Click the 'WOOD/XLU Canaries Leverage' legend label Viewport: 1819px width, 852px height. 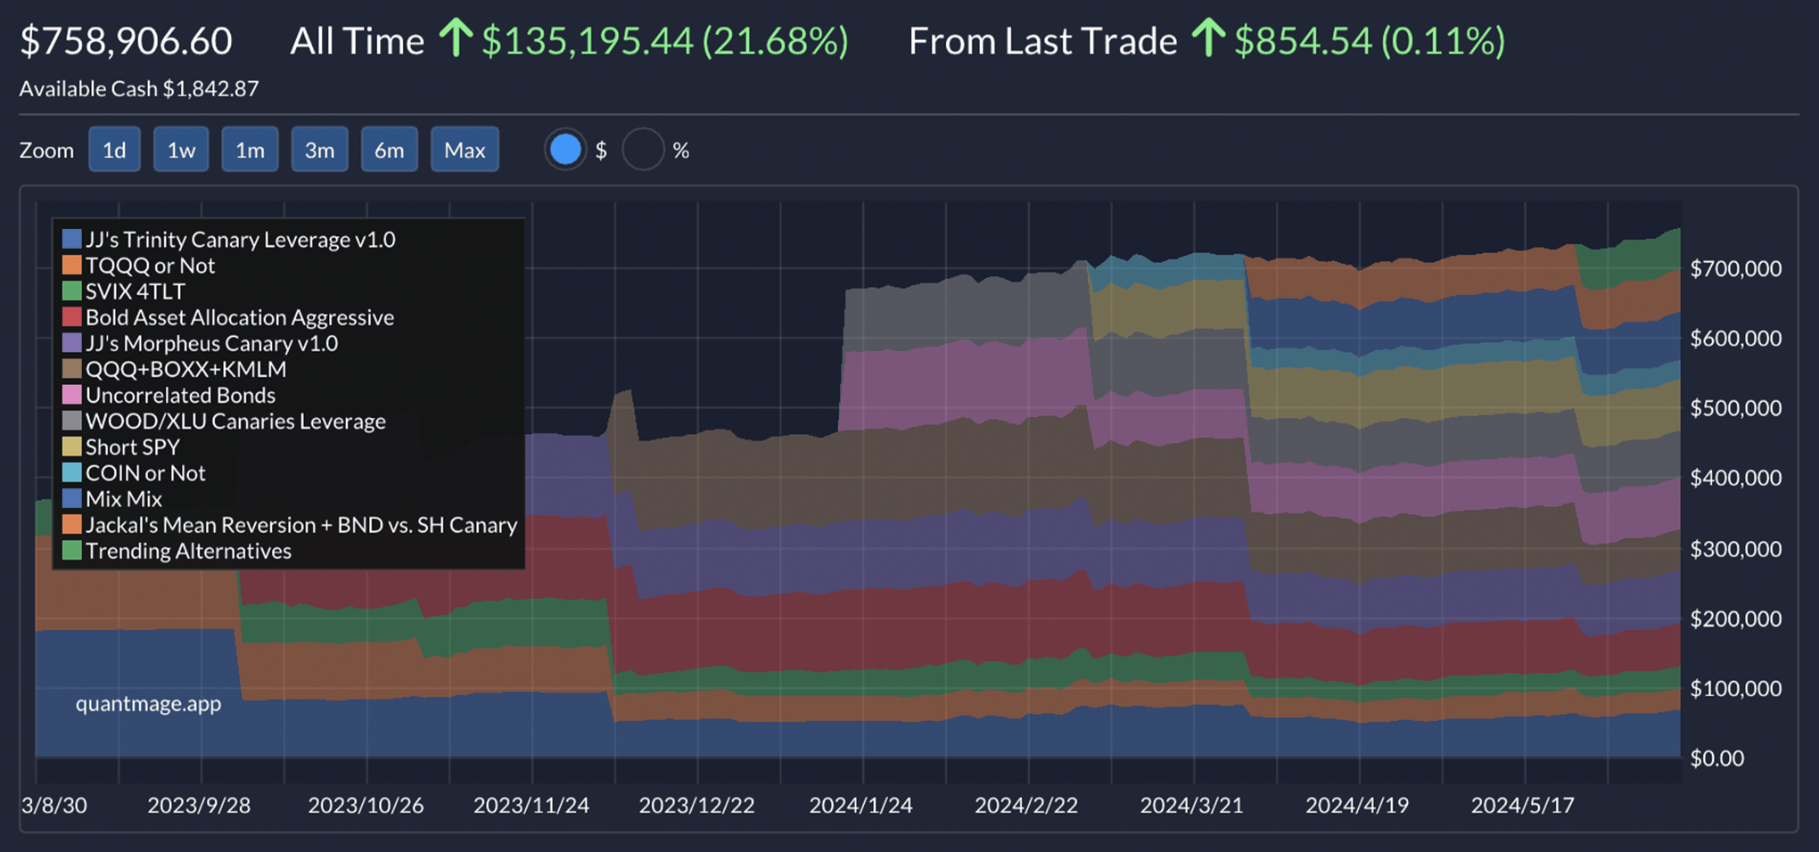[235, 421]
